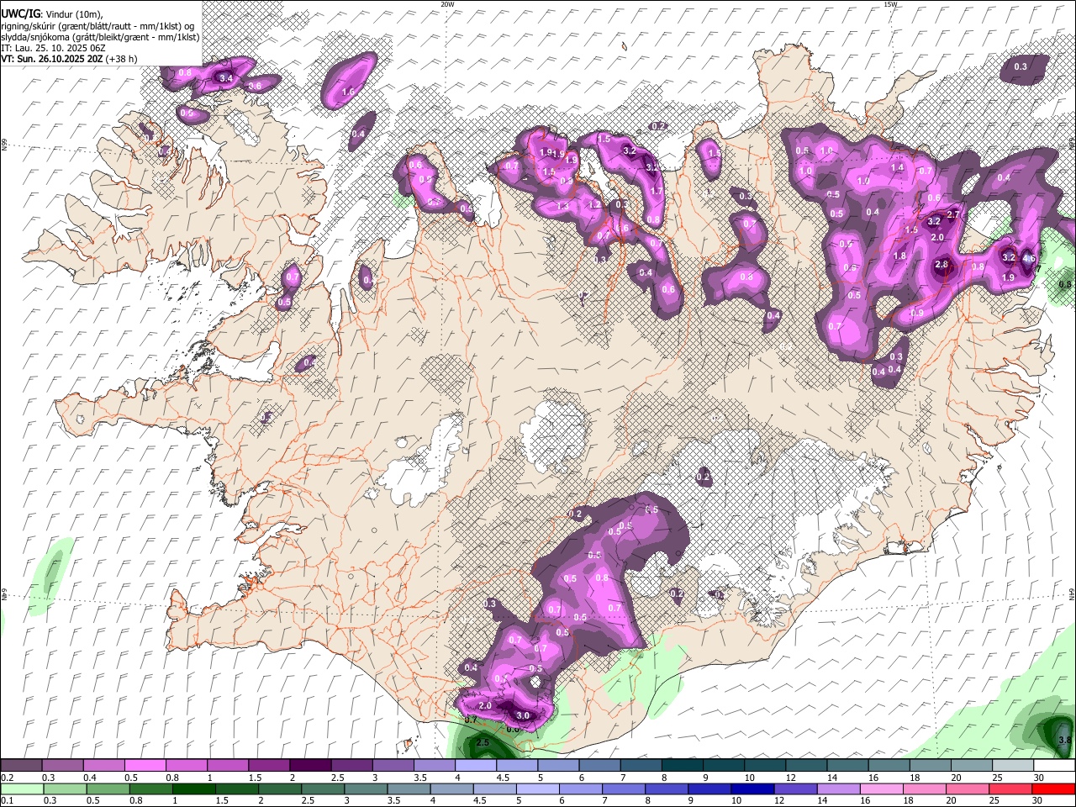
Task: Click the rain legend swatch starting at 25
Action: [x=1010, y=789]
